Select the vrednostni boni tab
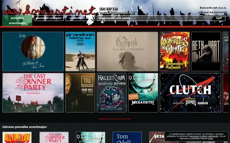 click(80, 18)
